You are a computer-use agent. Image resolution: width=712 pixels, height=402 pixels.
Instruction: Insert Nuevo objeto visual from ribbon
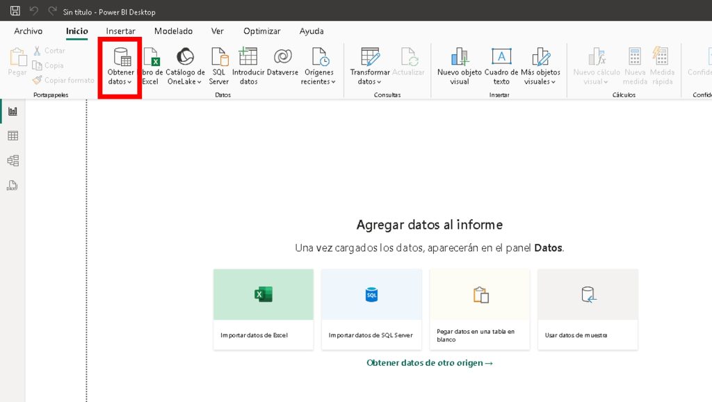(x=459, y=56)
